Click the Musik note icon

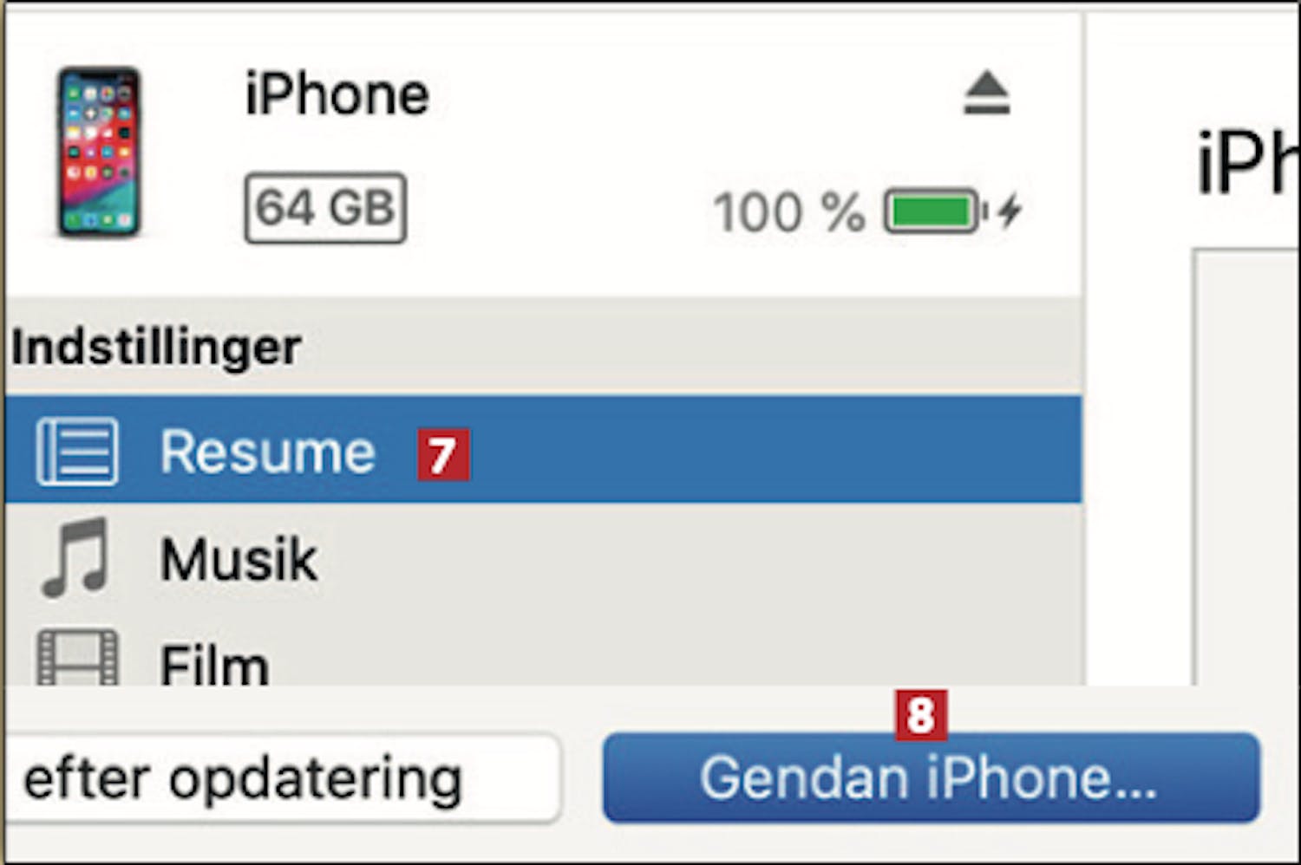tap(76, 557)
